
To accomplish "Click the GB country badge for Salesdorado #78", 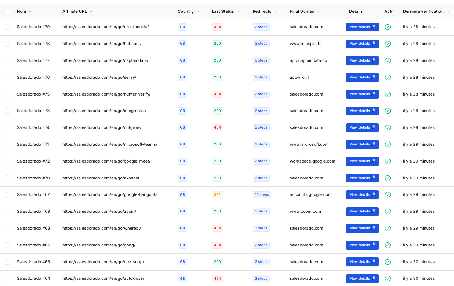I will pos(182,44).
